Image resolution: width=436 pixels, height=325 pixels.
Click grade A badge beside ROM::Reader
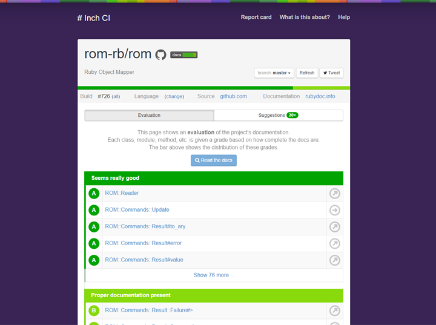point(94,194)
